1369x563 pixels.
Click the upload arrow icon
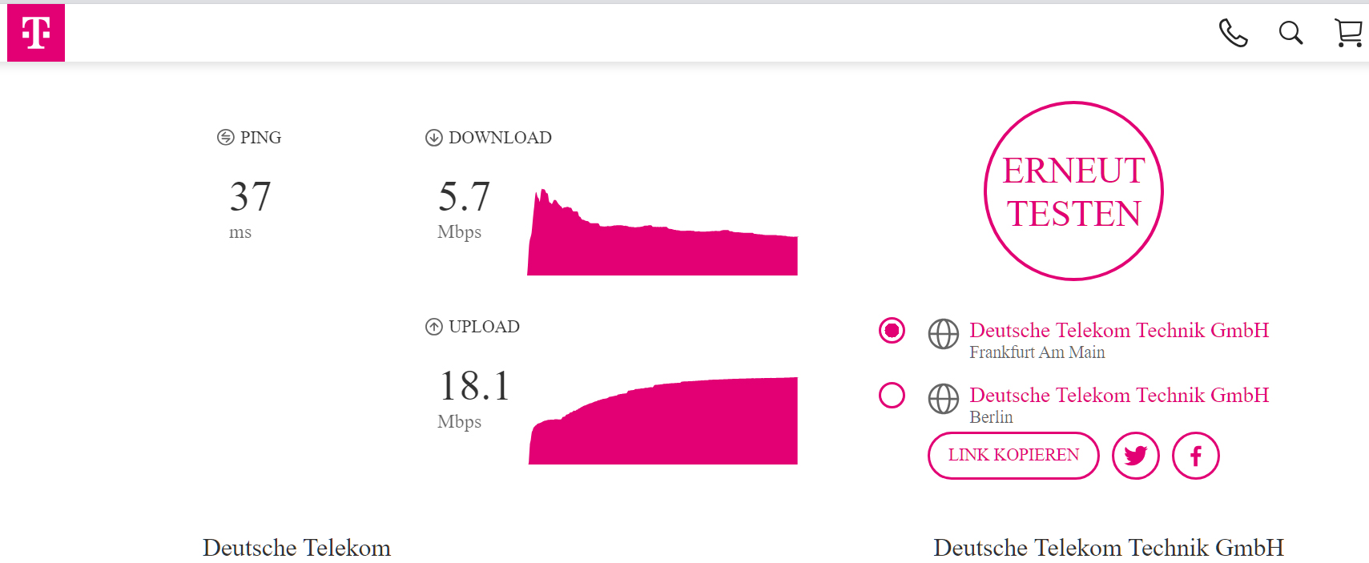coord(433,327)
